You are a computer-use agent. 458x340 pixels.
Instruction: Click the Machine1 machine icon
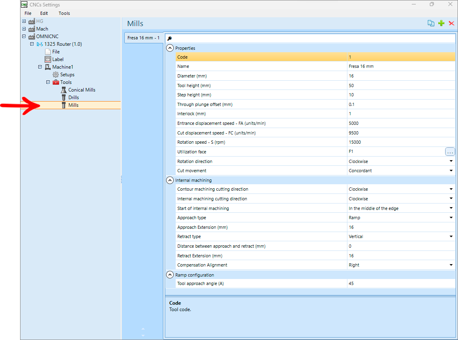pos(48,67)
